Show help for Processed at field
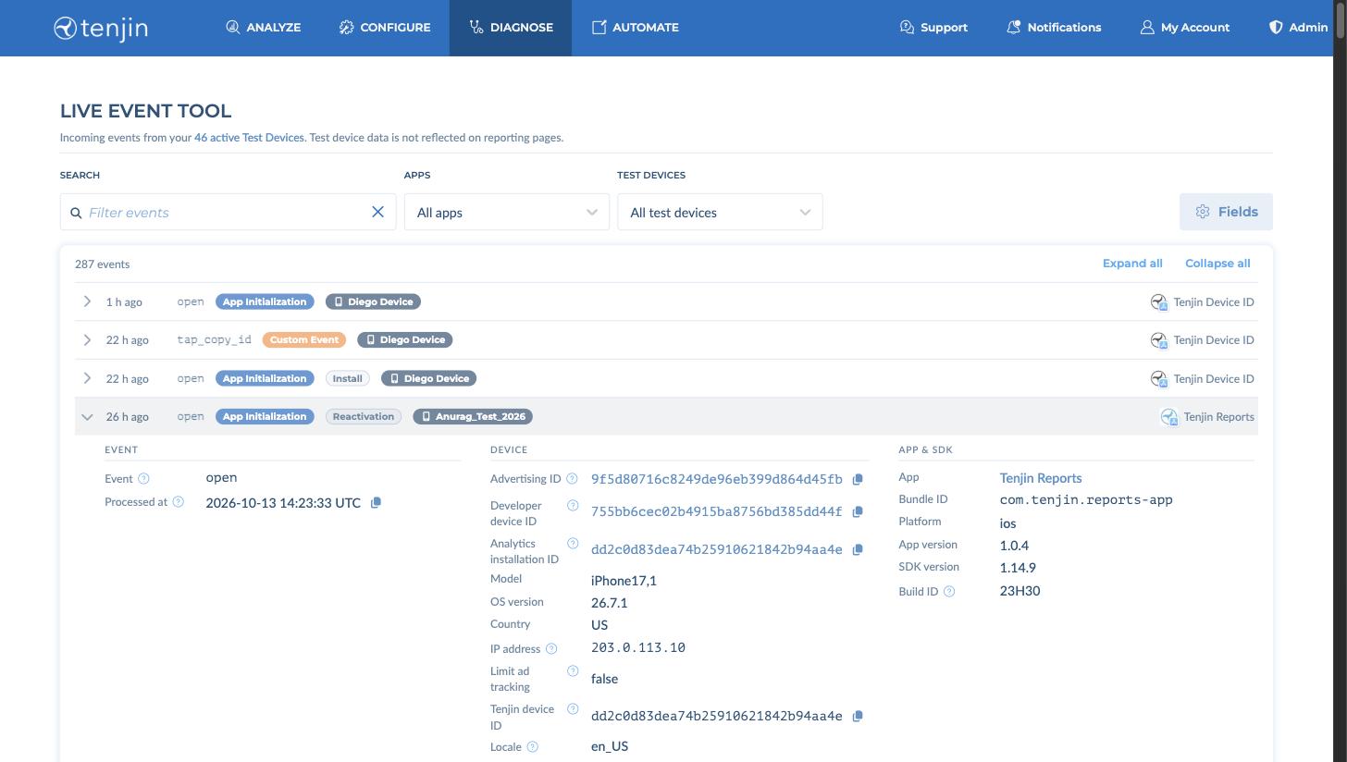 179,502
